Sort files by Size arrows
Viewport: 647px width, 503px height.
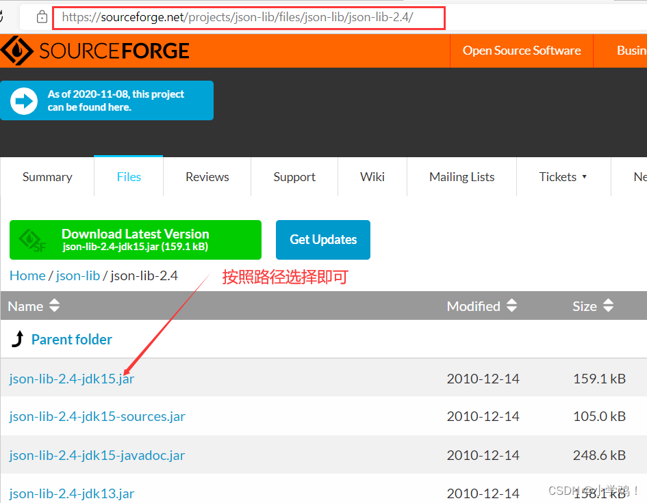pyautogui.click(x=608, y=305)
